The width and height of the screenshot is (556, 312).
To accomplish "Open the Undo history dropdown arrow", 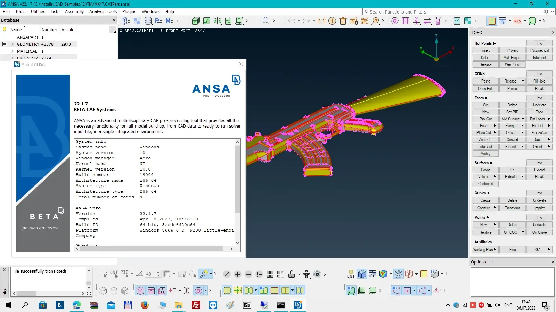I will click(299, 21).
